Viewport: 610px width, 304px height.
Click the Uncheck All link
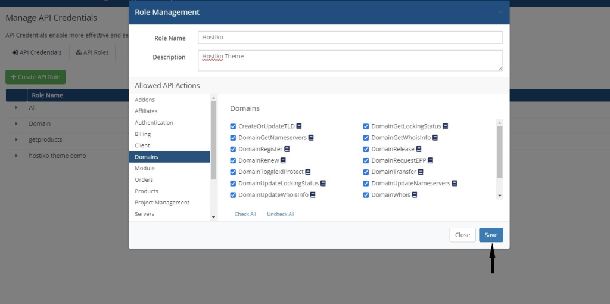[281, 214]
